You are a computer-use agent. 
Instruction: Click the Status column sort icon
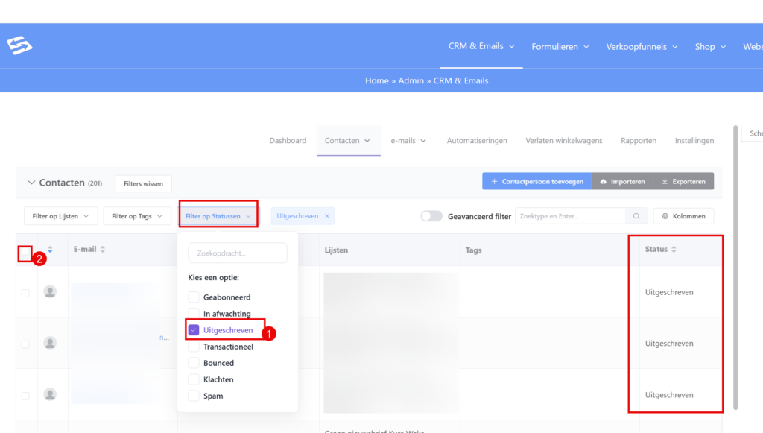(x=674, y=250)
